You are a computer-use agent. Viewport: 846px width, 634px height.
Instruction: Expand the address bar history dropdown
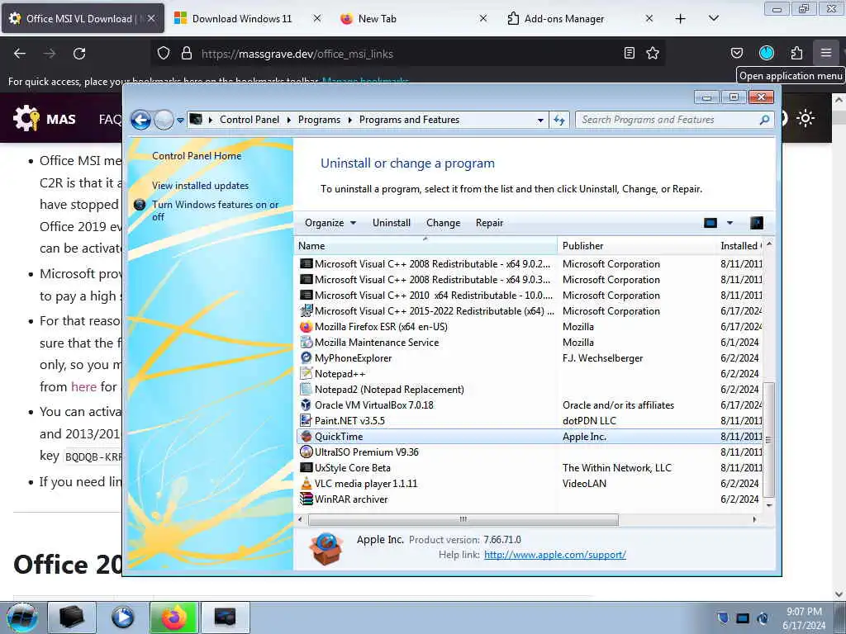[x=540, y=121]
